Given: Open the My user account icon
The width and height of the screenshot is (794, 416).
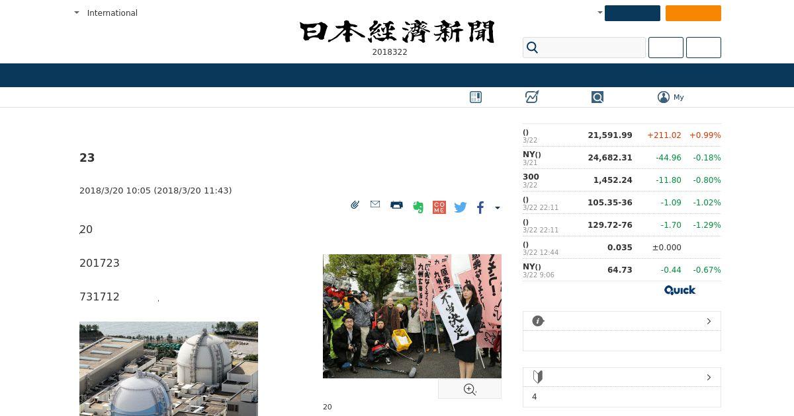Looking at the screenshot, I should click(664, 97).
